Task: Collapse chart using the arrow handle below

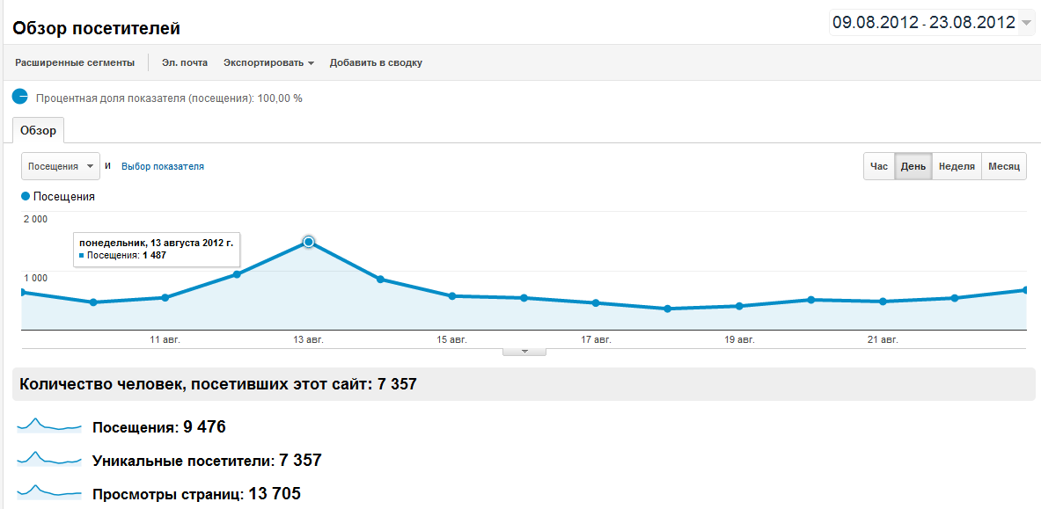Action: click(524, 352)
